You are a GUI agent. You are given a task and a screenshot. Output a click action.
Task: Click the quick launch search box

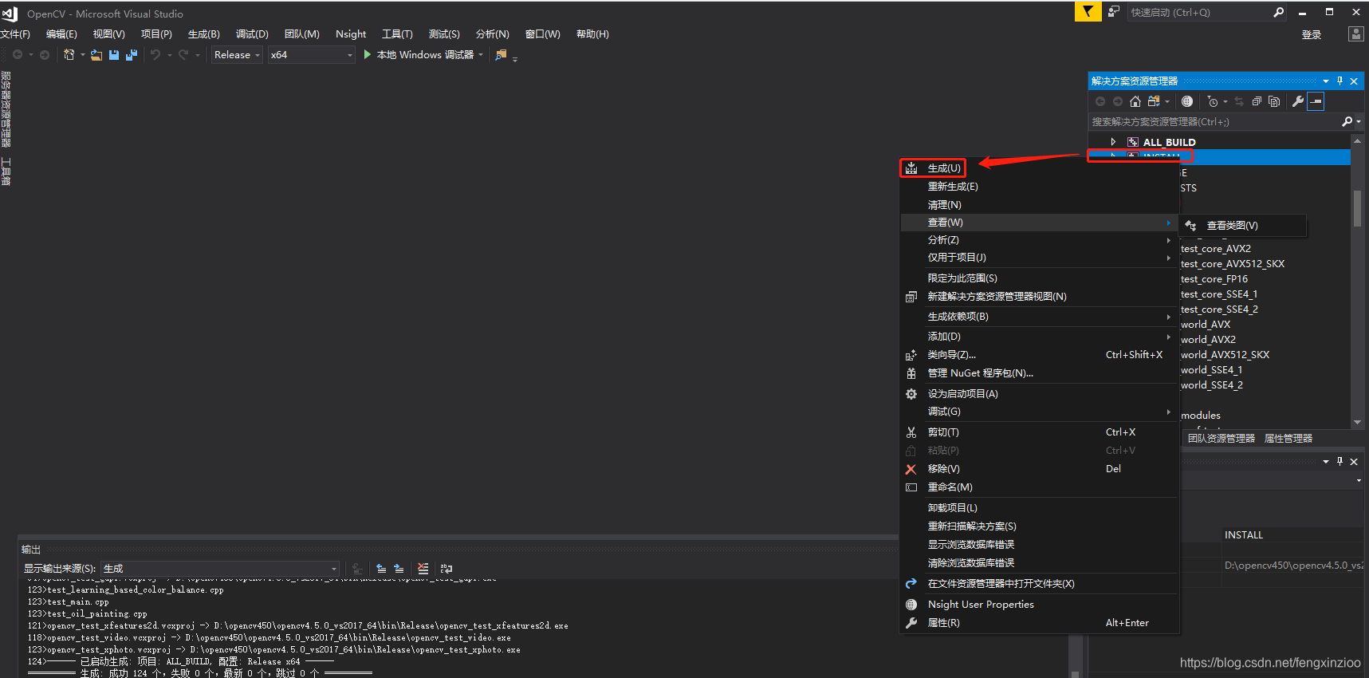tap(1206, 12)
